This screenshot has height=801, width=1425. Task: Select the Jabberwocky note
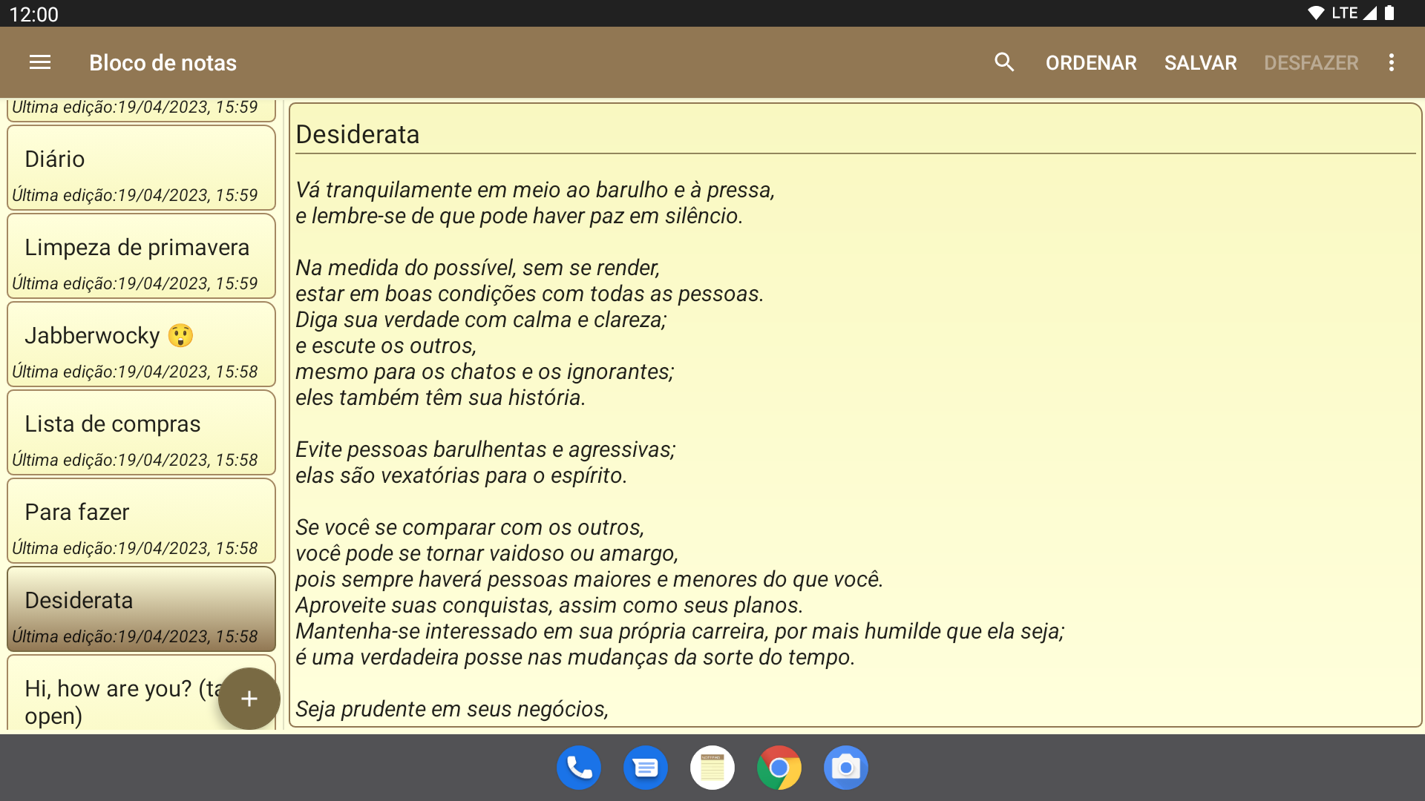click(141, 345)
